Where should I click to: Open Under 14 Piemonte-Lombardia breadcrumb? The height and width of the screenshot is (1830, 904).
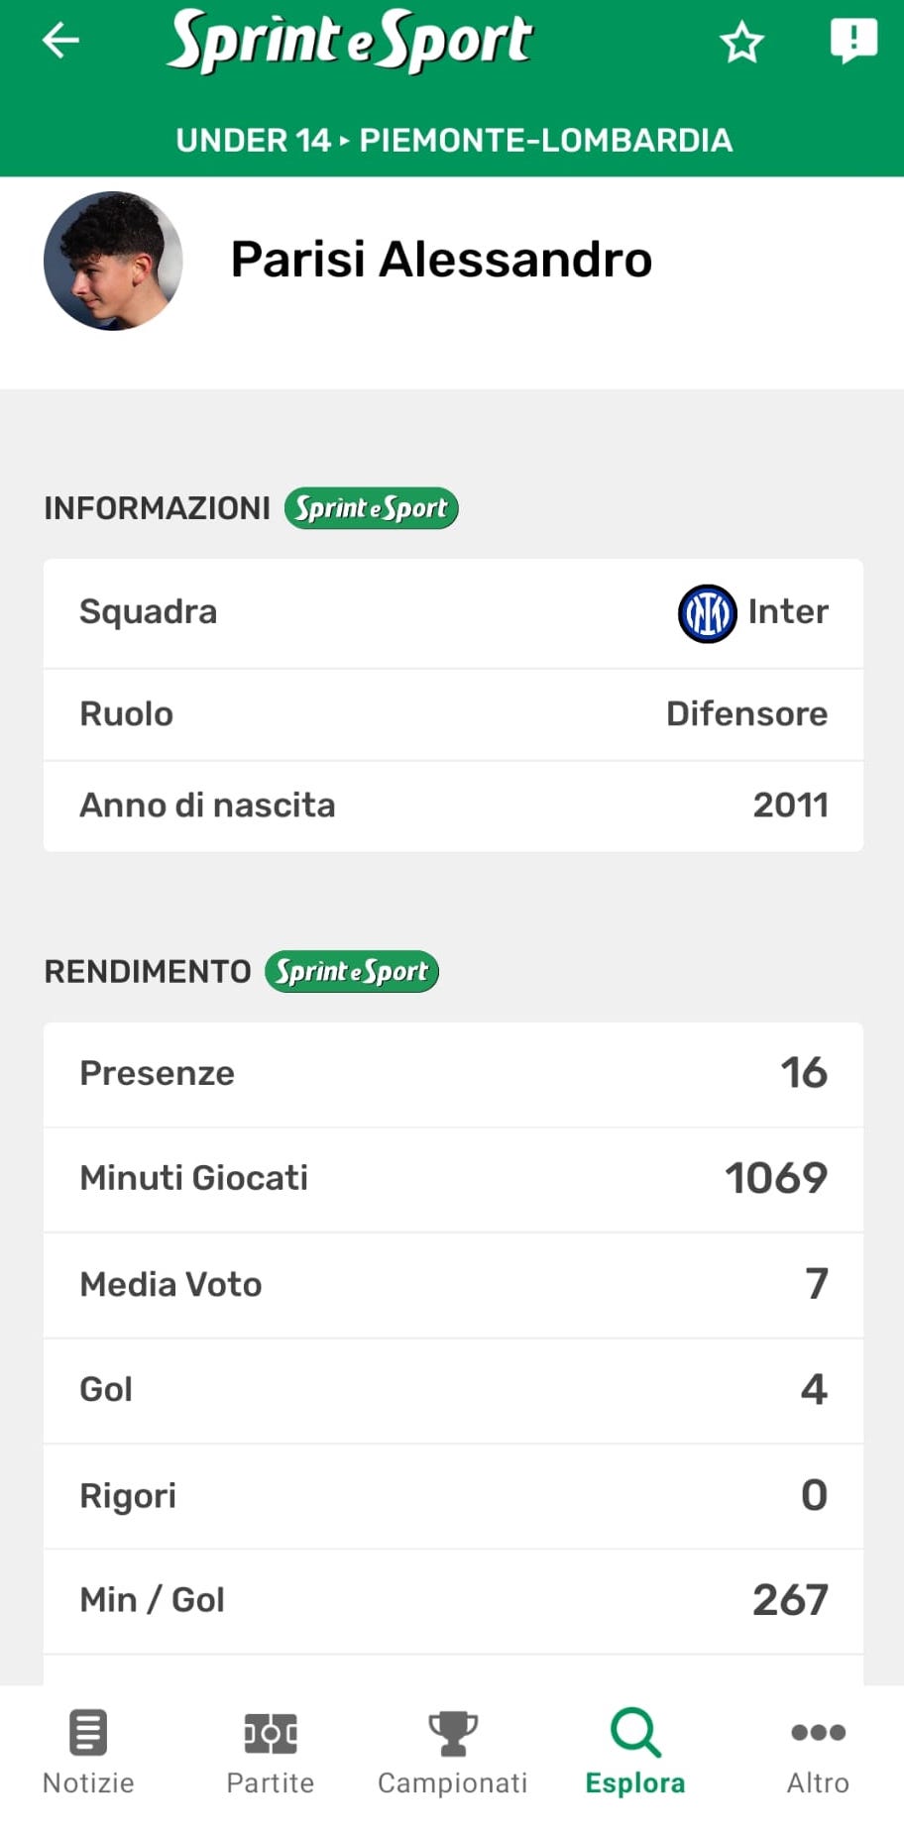coord(453,141)
